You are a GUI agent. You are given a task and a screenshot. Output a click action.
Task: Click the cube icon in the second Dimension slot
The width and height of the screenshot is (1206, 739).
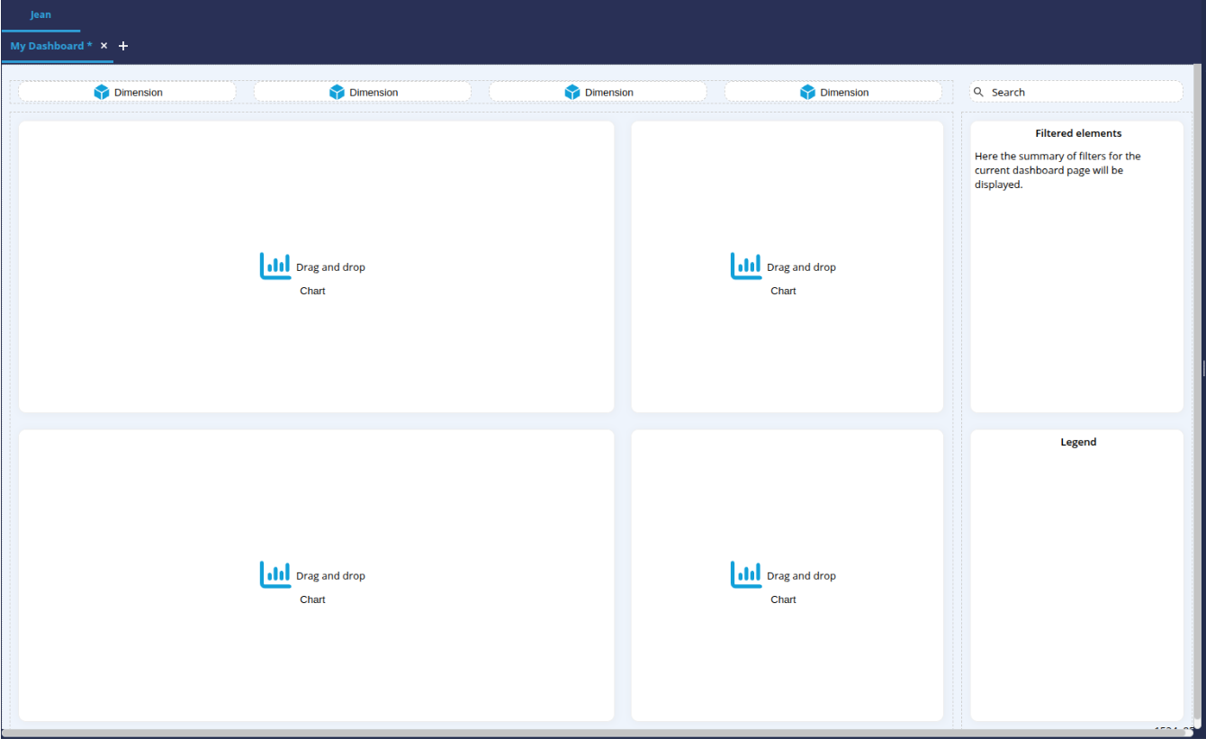click(337, 92)
